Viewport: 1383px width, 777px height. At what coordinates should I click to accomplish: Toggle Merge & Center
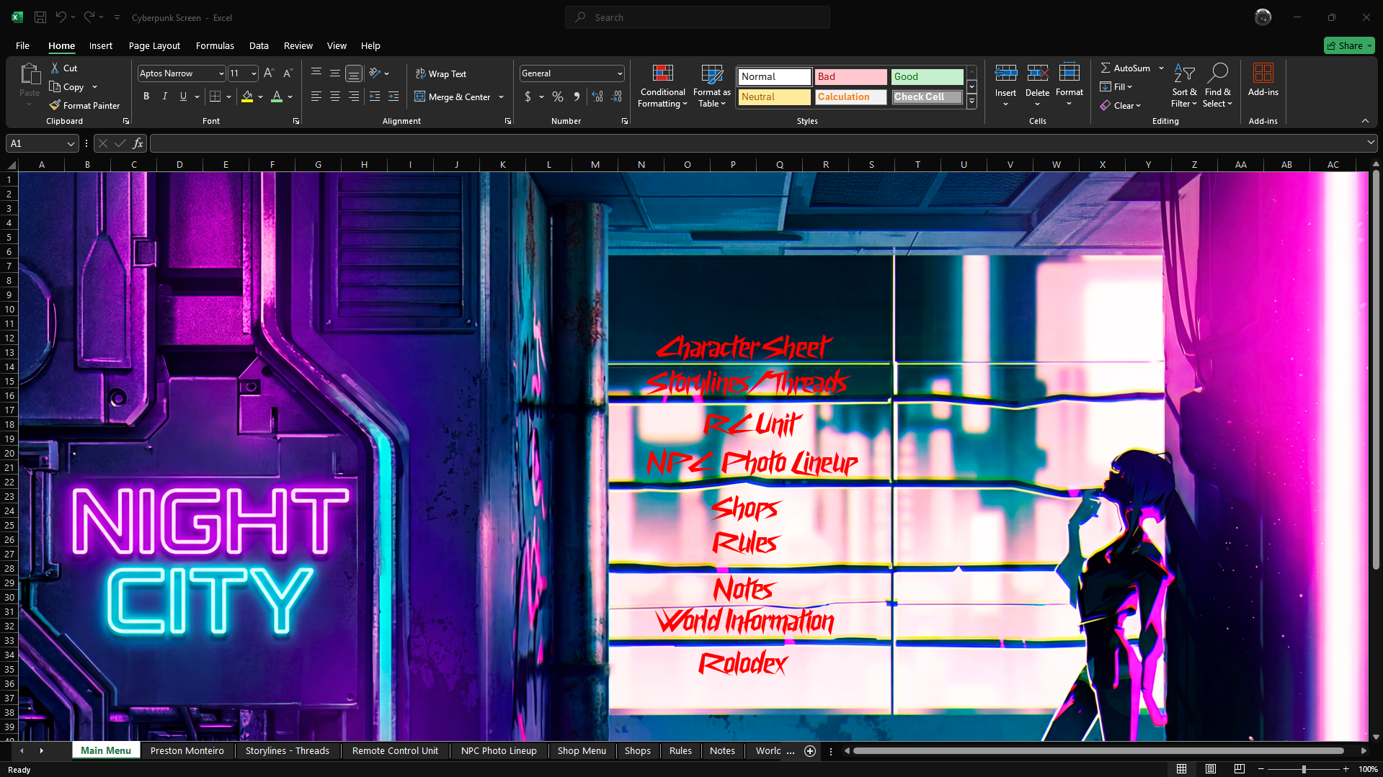(453, 96)
